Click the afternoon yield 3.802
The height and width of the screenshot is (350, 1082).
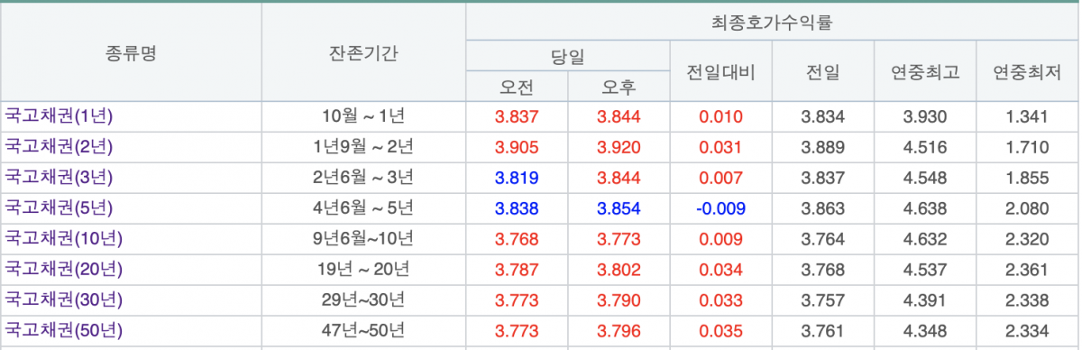point(619,269)
